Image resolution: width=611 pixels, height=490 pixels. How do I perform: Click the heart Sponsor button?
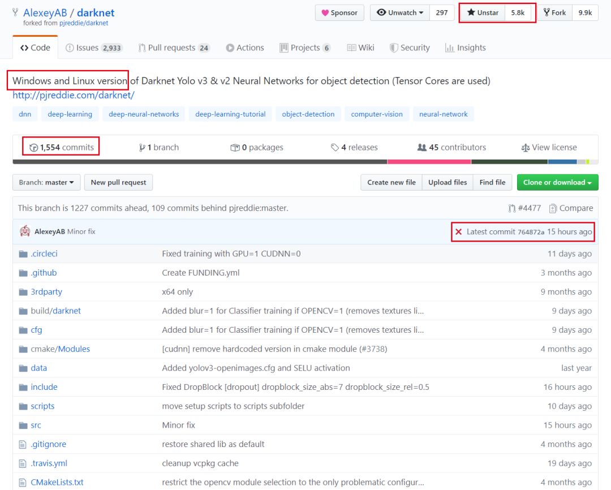coord(339,12)
